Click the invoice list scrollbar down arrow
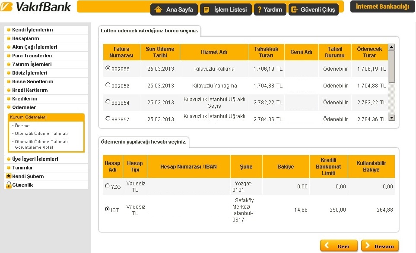Screen dimensions: 416x253 391,117
